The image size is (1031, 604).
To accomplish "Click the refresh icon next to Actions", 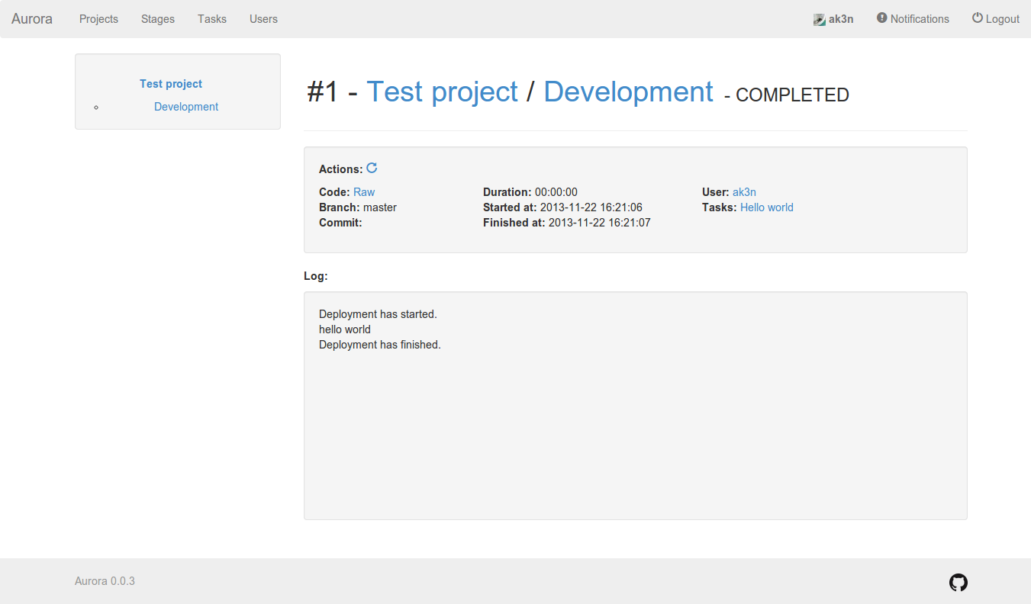I will [x=372, y=169].
